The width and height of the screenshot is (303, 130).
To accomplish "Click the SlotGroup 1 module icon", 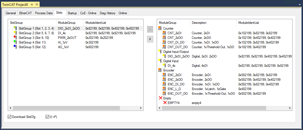I will coord(15,28).
